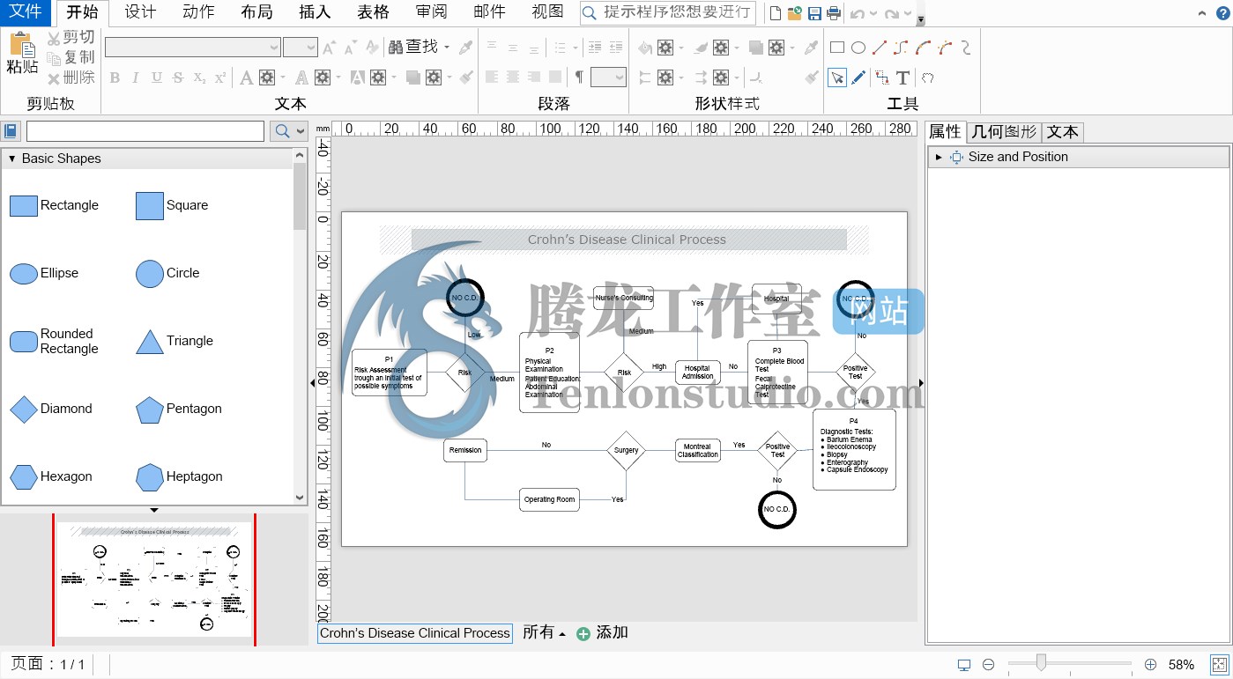Open a file using the folder icon

pyautogui.click(x=795, y=13)
